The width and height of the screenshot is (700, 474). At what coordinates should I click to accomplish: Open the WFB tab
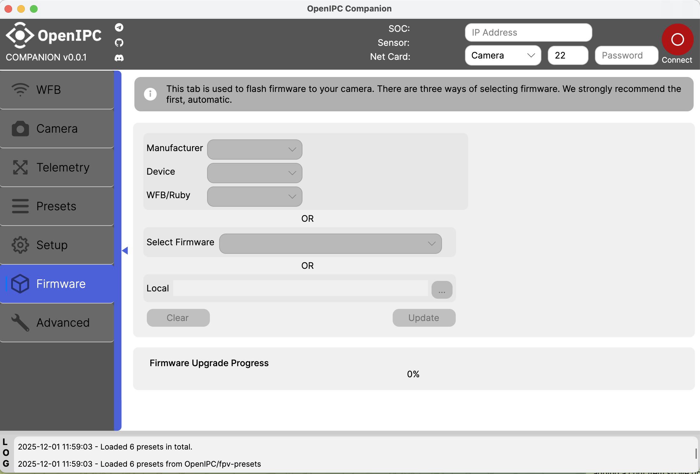click(x=57, y=90)
